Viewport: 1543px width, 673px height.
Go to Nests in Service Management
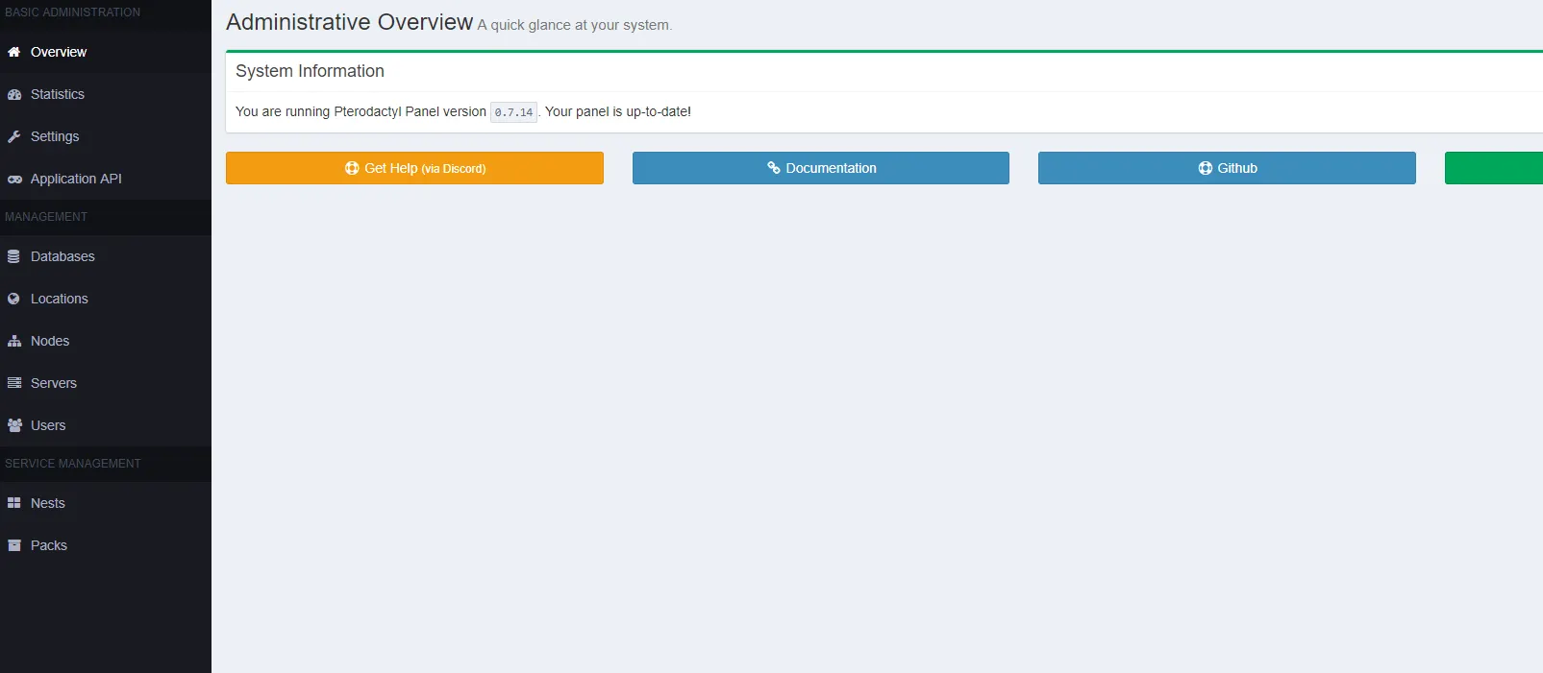point(47,503)
